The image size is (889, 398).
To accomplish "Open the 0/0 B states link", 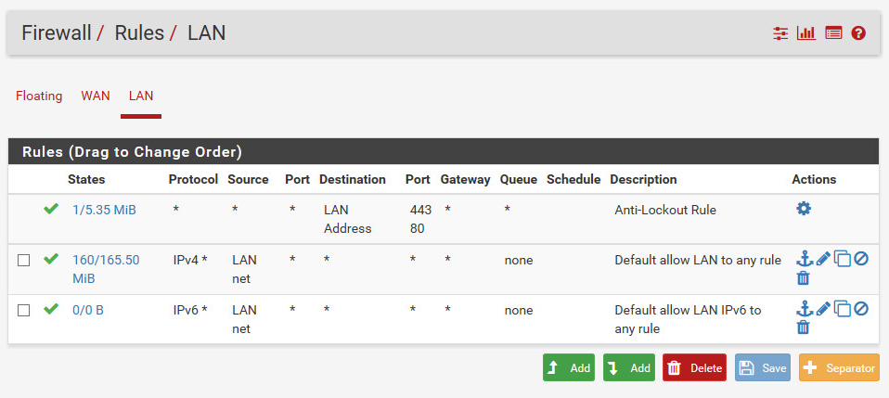I will pyautogui.click(x=88, y=310).
